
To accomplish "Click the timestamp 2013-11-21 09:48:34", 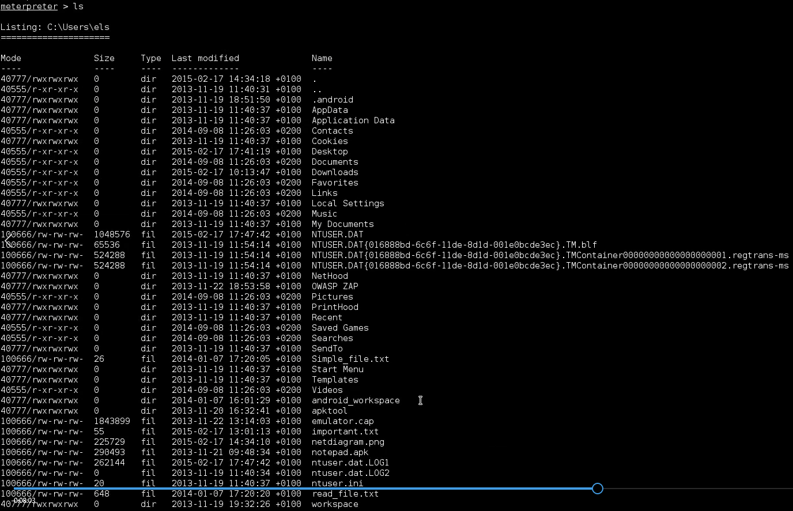I will 221,452.
